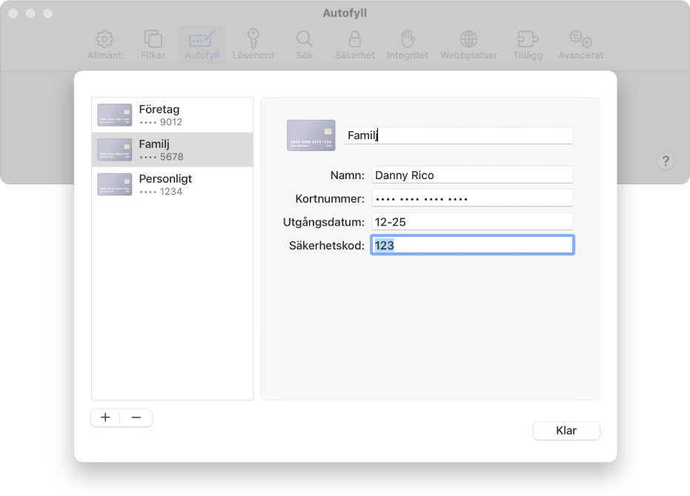Open the Webbplatser globe icon tab
The height and width of the screenshot is (496, 690).
click(468, 45)
